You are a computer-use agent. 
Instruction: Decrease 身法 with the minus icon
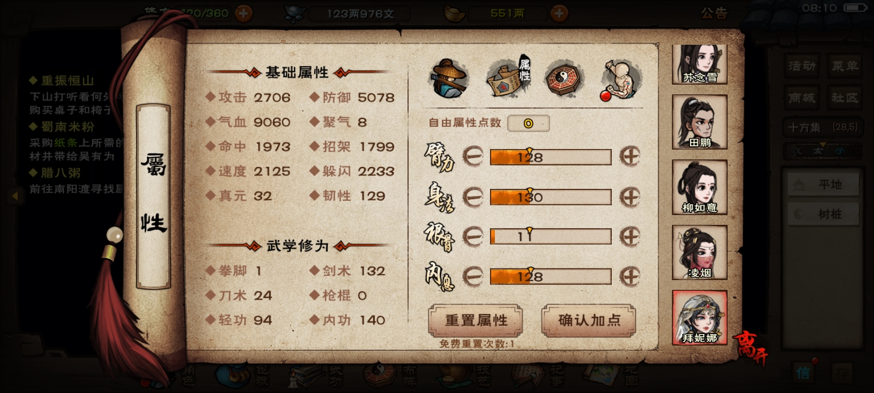click(x=473, y=196)
